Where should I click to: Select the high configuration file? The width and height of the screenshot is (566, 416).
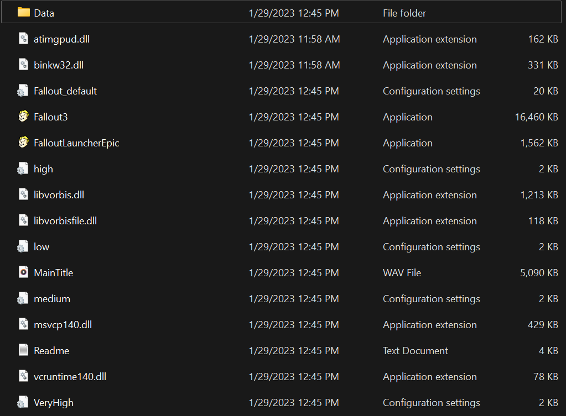(43, 168)
